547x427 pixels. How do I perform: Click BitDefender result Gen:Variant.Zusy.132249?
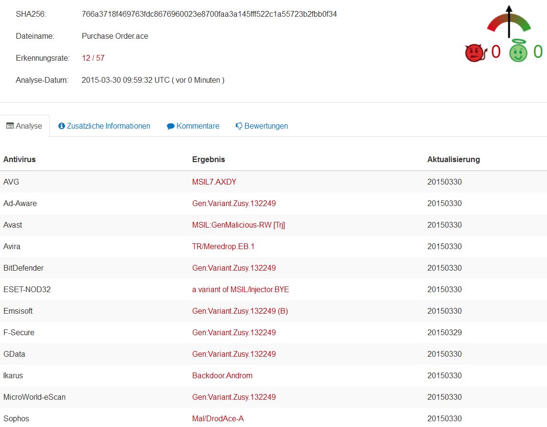pos(234,268)
